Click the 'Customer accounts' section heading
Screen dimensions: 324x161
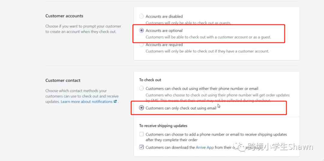click(64, 16)
